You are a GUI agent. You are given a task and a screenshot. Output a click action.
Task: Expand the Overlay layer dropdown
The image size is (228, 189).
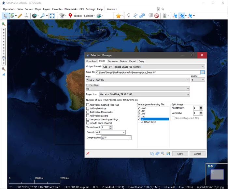coord(137,88)
